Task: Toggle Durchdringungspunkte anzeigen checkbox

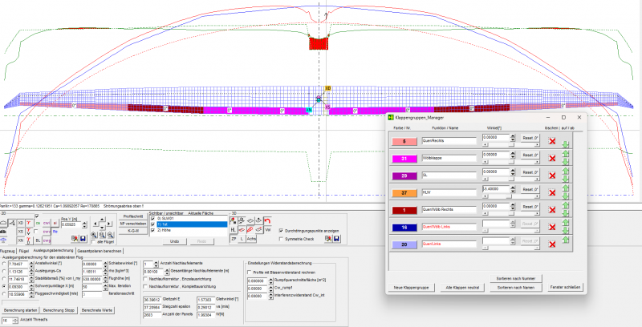Action: pyautogui.click(x=280, y=230)
